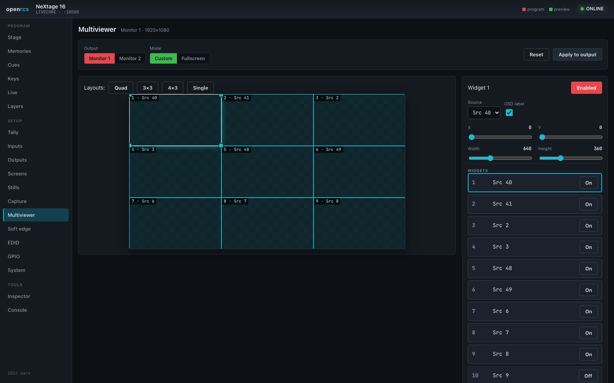Select Multiviewer in sidebar
Image resolution: width=614 pixels, height=383 pixels.
coord(36,215)
